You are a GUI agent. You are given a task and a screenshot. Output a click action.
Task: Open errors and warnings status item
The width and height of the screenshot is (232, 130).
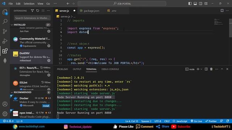click(x=8, y=121)
